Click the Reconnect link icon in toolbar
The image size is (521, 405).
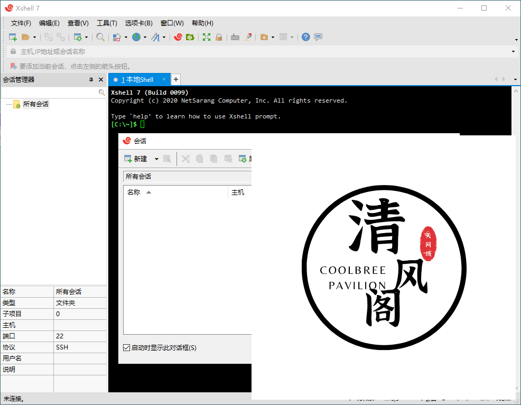point(60,37)
